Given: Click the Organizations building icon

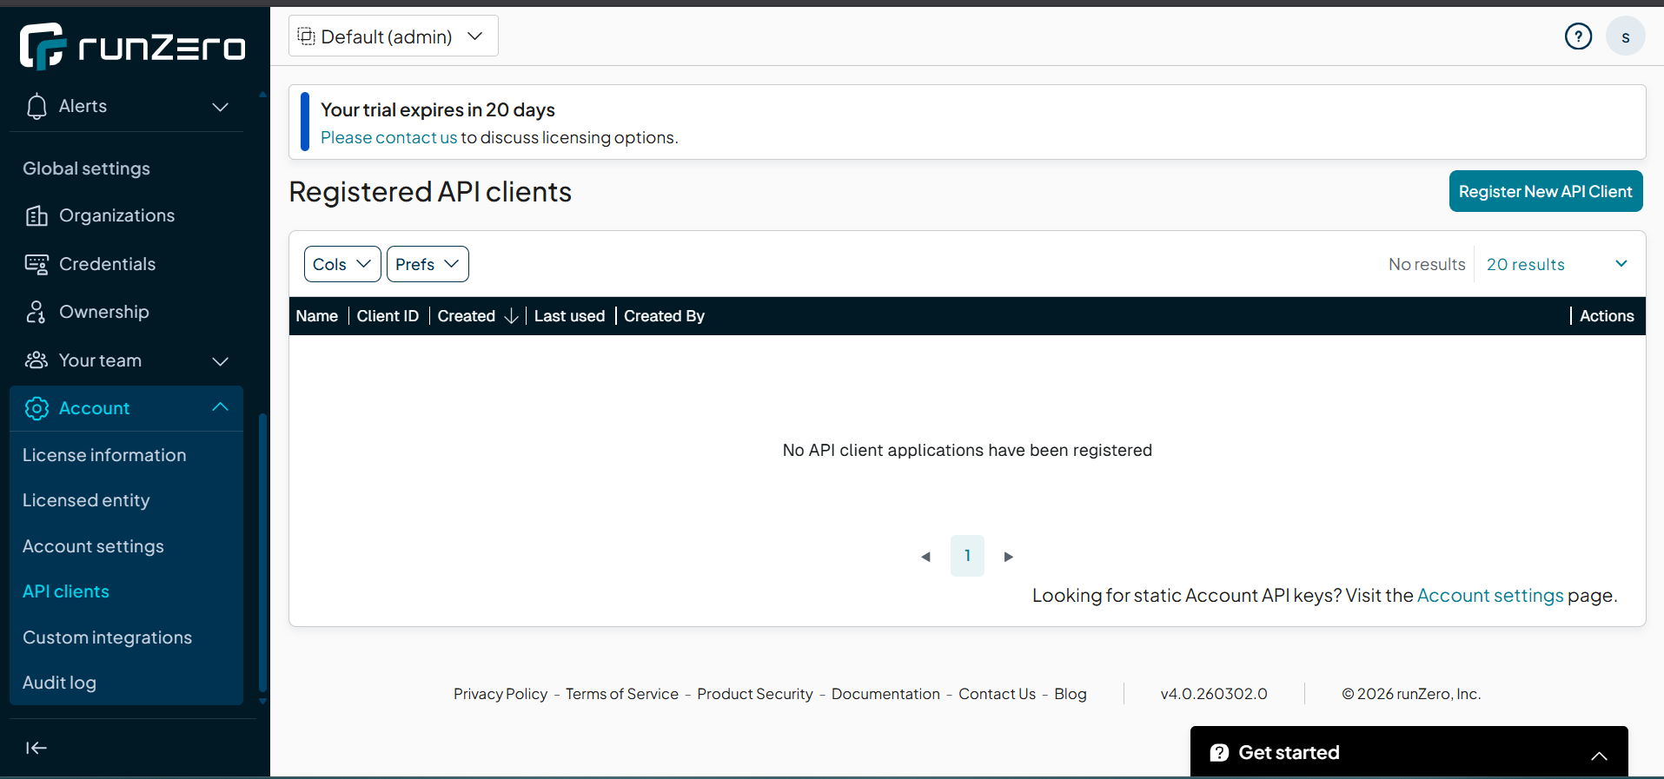Looking at the screenshot, I should click(x=36, y=215).
